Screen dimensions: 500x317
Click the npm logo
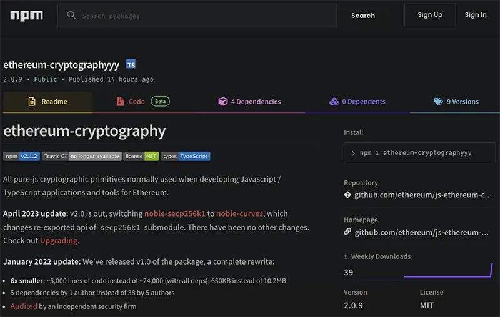(x=26, y=16)
